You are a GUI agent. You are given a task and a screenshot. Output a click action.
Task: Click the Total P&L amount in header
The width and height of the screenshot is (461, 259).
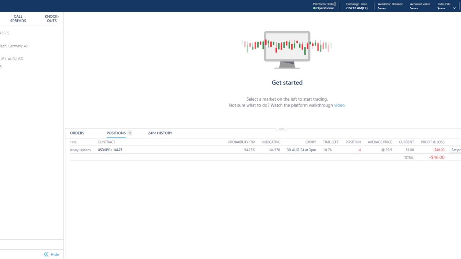pos(441,8)
